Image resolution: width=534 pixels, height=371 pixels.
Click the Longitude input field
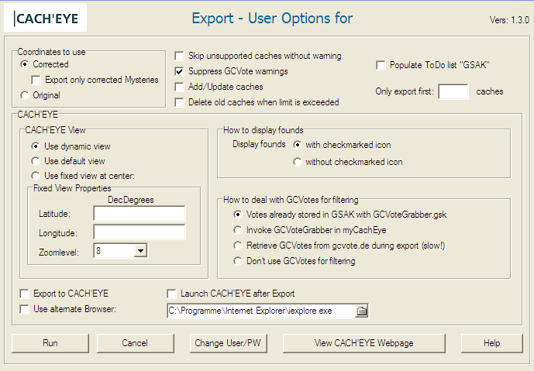[140, 232]
